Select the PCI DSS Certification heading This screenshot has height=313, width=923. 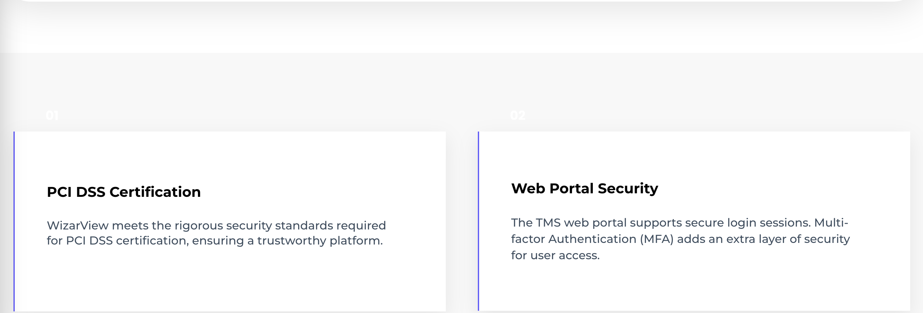pyautogui.click(x=124, y=192)
